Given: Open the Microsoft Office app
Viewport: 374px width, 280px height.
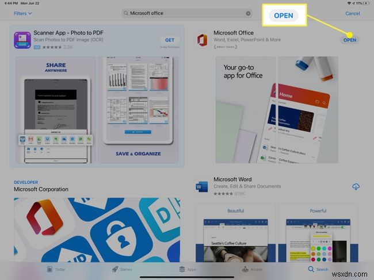Looking at the screenshot, I should click(x=350, y=40).
